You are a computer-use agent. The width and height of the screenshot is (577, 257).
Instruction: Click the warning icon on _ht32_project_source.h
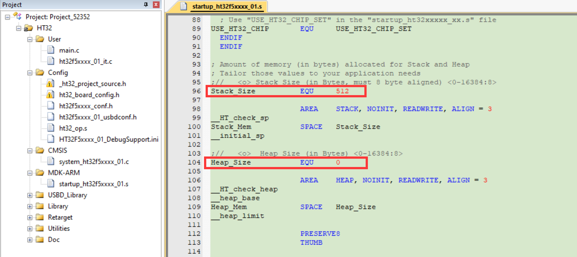tap(50, 84)
